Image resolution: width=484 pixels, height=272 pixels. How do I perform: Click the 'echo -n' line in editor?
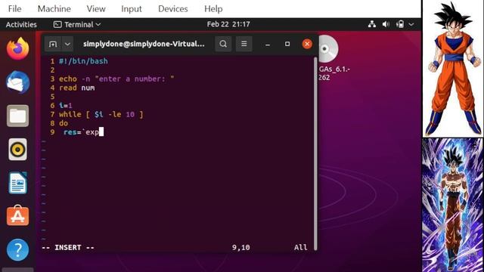(116, 79)
